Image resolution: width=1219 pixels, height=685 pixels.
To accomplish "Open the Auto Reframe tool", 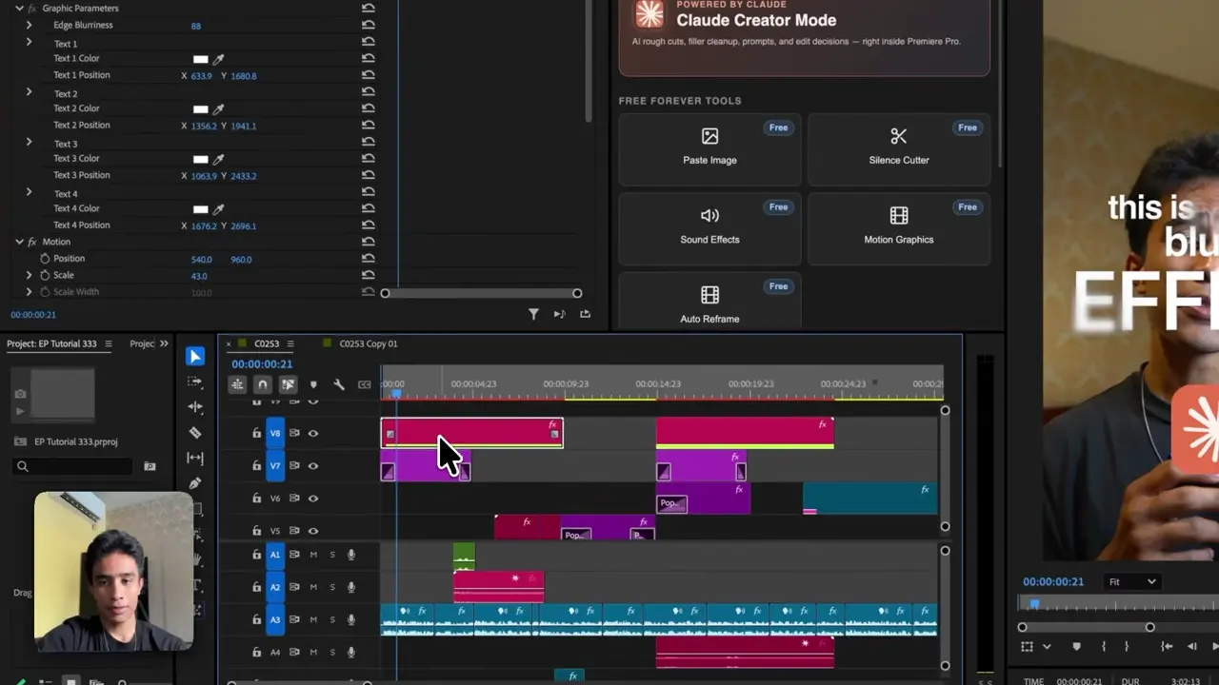I will pyautogui.click(x=709, y=303).
